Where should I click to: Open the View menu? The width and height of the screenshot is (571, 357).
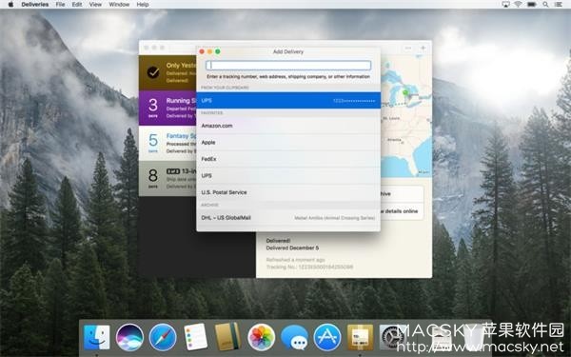95,5
